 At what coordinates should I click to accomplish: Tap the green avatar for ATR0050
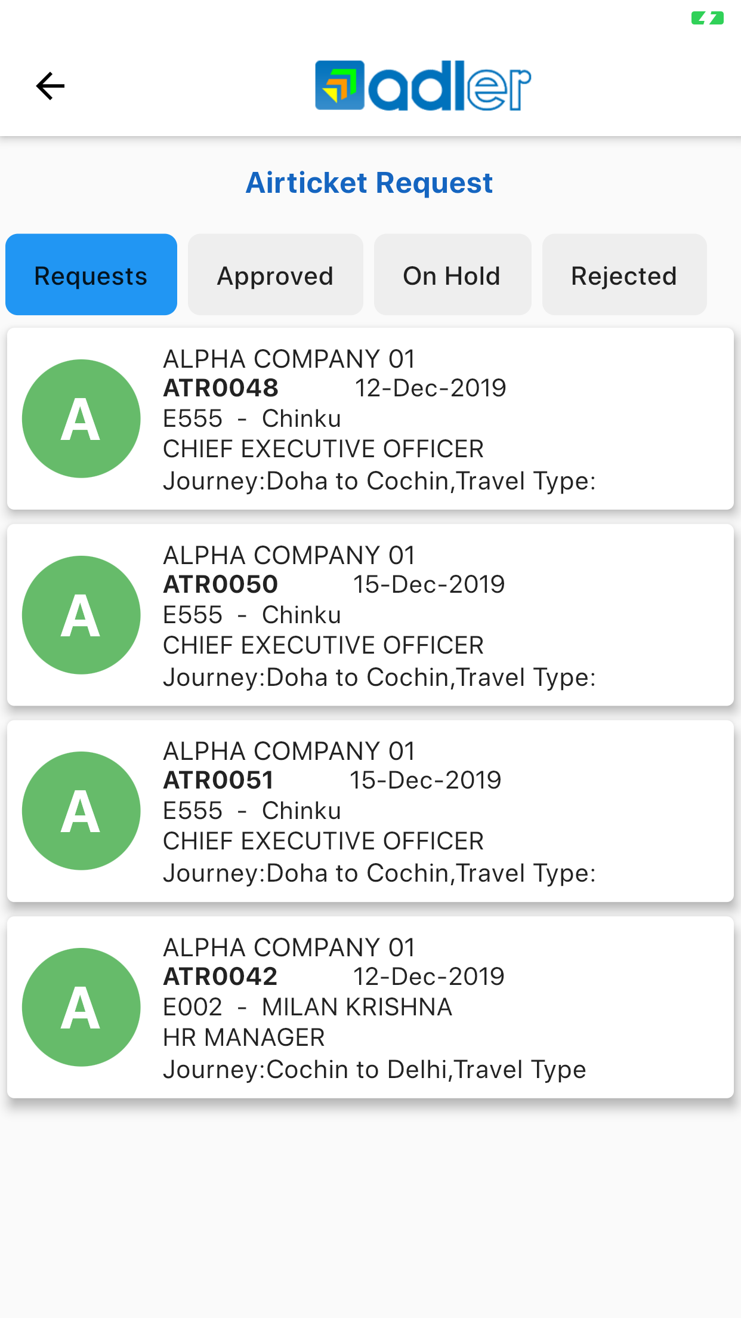81,615
